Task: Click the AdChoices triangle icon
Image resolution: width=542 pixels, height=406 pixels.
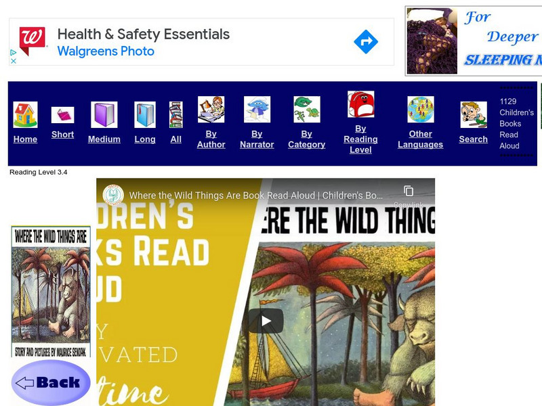Action: [x=13, y=53]
